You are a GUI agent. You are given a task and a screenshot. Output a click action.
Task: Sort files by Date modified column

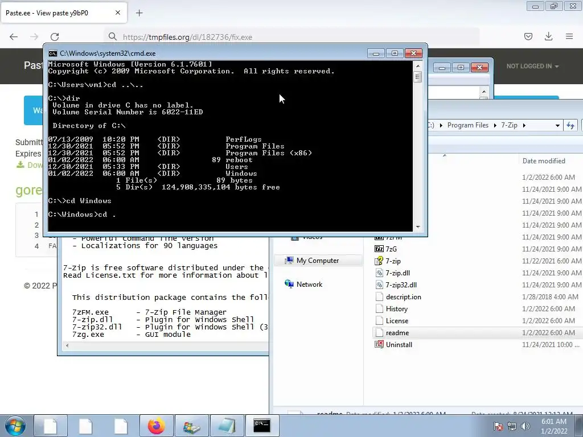point(544,161)
